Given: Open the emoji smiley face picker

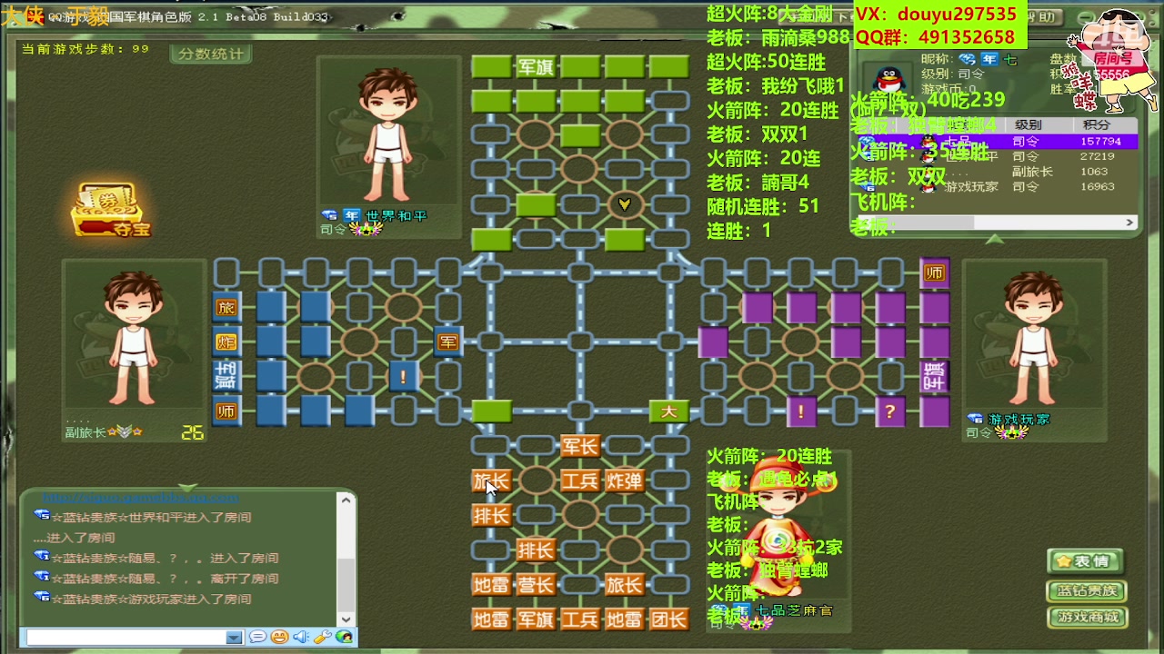Looking at the screenshot, I should [x=279, y=638].
